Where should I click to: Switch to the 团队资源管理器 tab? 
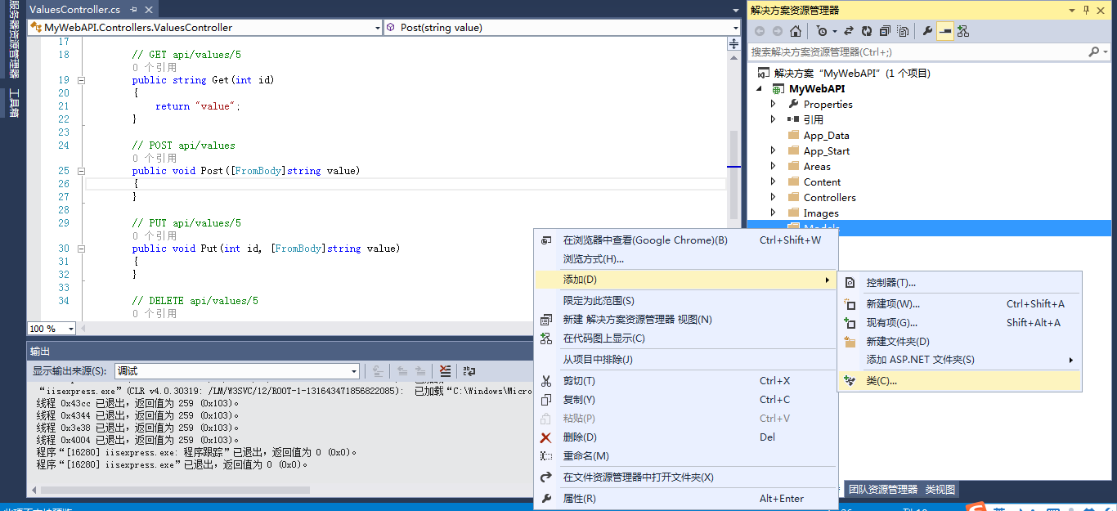point(882,490)
